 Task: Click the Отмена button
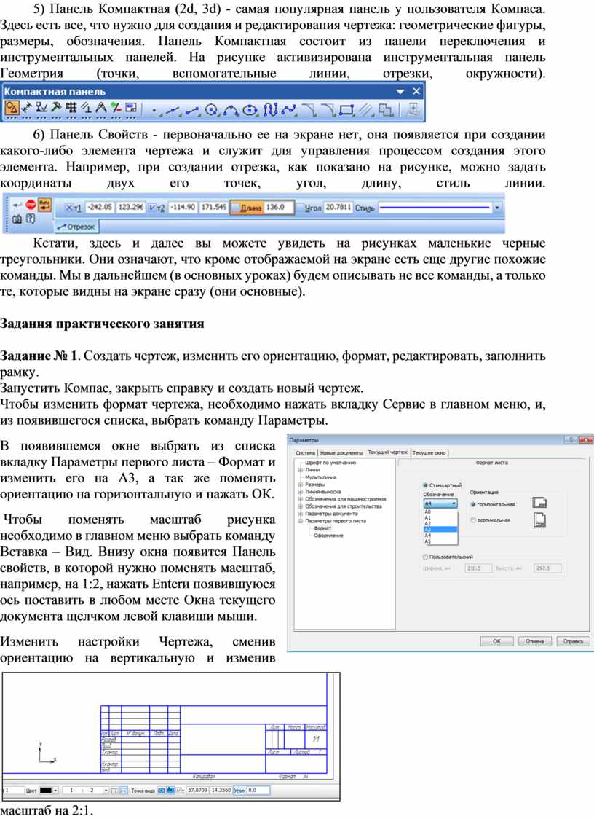(x=534, y=641)
